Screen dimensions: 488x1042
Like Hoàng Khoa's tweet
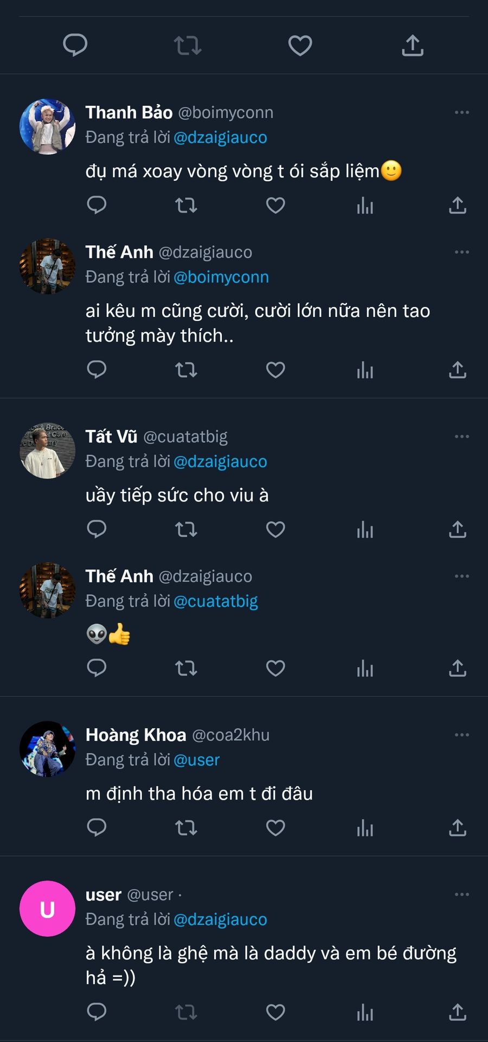pos(275,828)
